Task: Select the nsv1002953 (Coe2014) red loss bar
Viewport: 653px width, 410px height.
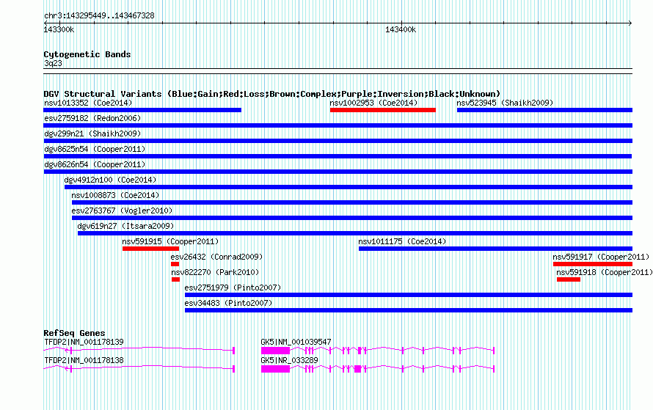Action: pyautogui.click(x=383, y=110)
